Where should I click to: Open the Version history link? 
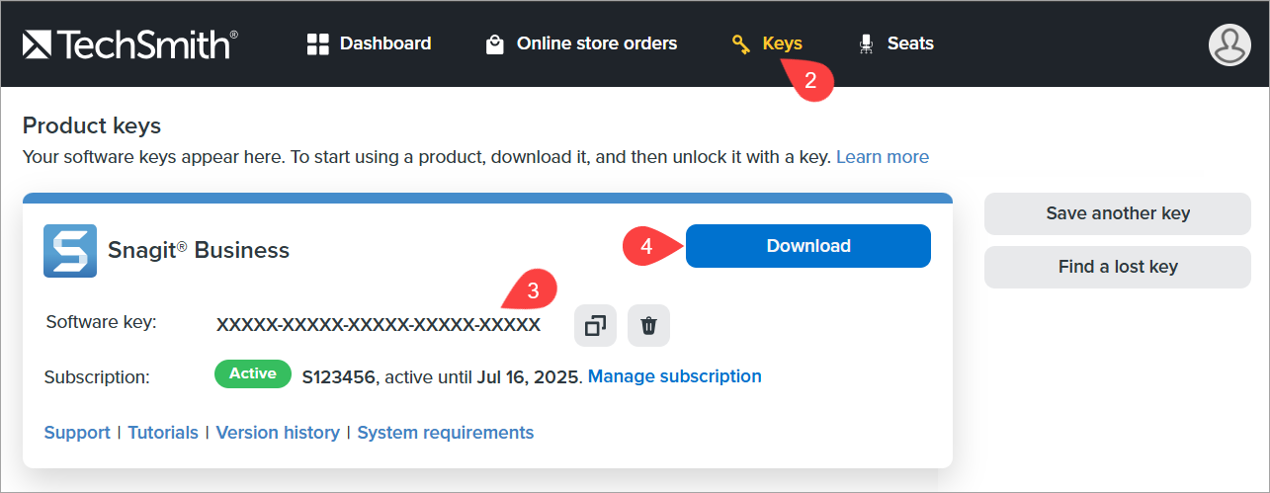[278, 433]
